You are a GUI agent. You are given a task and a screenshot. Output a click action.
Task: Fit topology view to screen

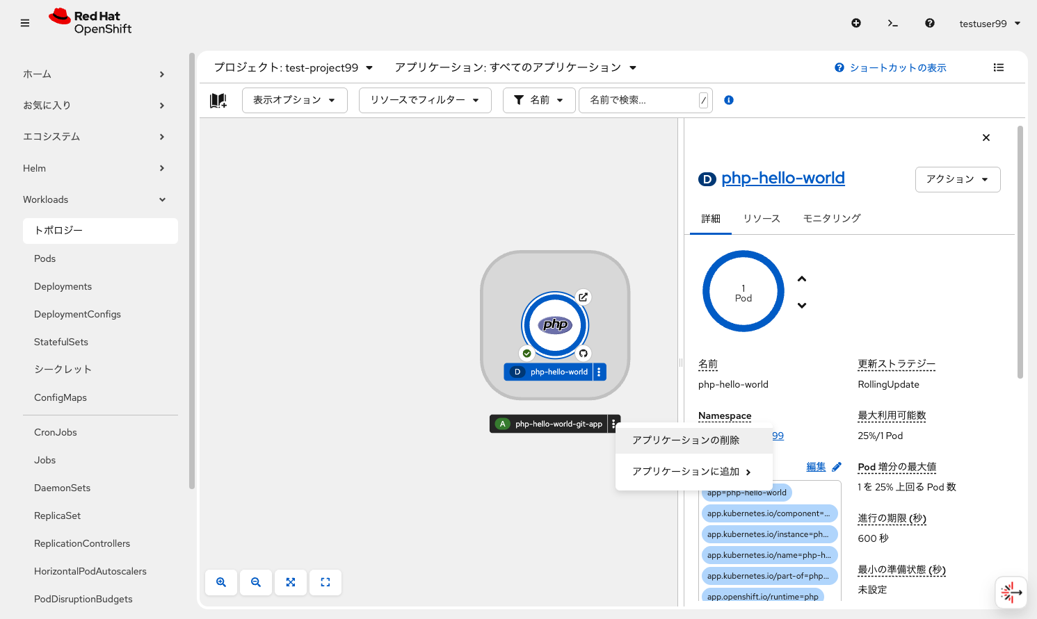point(290,582)
